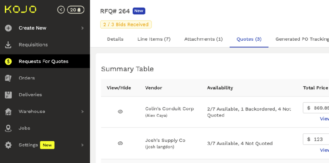Image resolution: width=329 pixels, height=163 pixels.
Task: Click the (Alex Caya) contact text
Action: click(156, 115)
